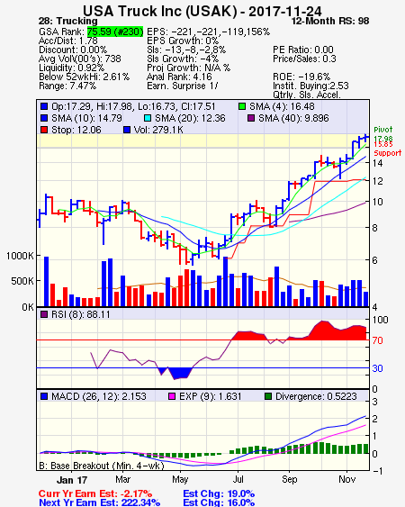Click the blue OHLC legend swatch
The width and height of the screenshot is (405, 507).
tap(44, 106)
